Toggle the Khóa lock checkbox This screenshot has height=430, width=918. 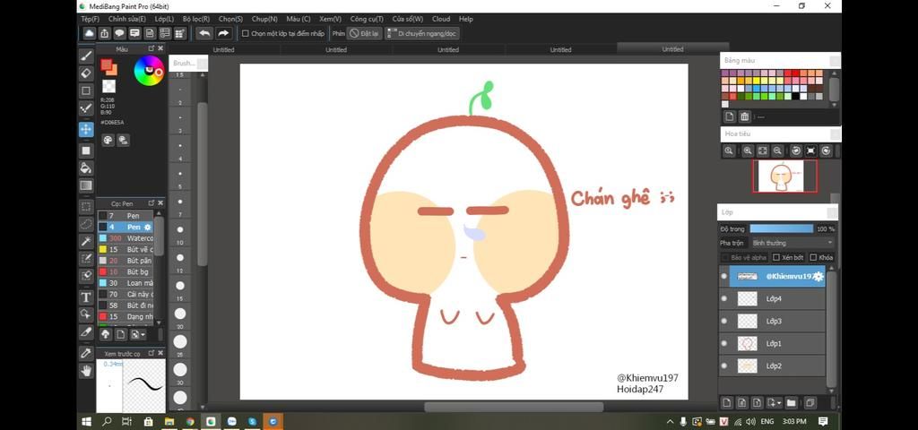pyautogui.click(x=813, y=257)
